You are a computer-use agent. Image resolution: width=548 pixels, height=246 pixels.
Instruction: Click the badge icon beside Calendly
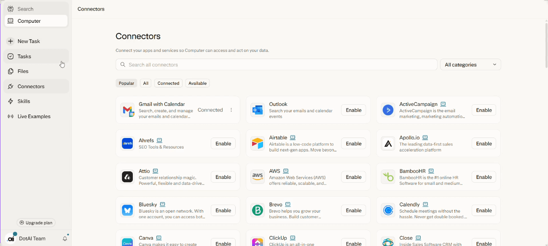pyautogui.click(x=425, y=204)
